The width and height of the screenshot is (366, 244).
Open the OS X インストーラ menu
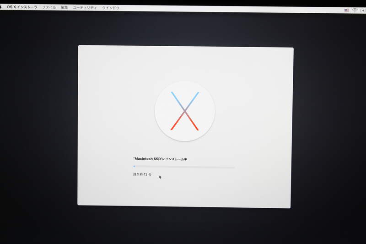(x=22, y=7)
